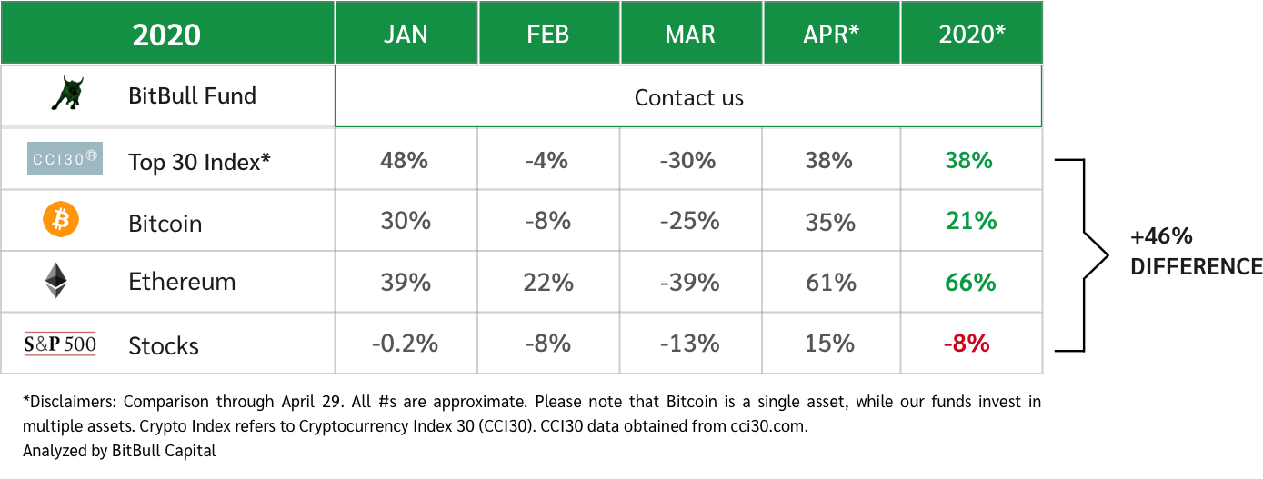Select the MAR column header
The width and height of the screenshot is (1263, 479).
690,34
